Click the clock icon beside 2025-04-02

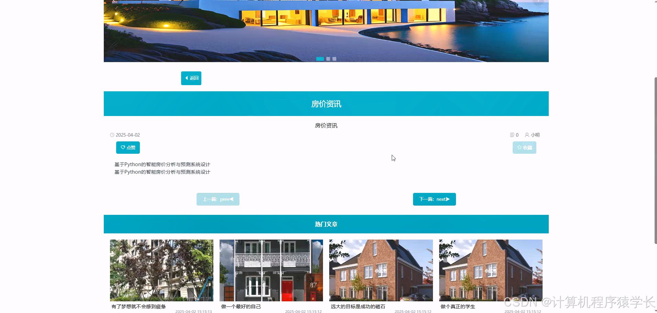click(112, 135)
